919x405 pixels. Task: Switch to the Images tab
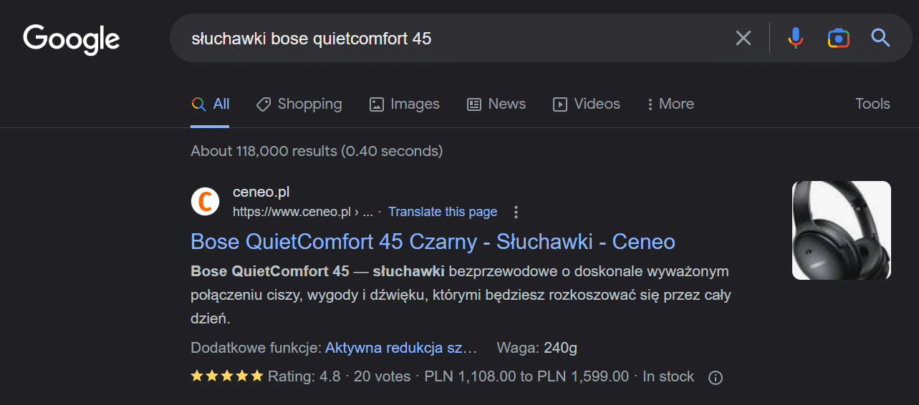coord(404,104)
